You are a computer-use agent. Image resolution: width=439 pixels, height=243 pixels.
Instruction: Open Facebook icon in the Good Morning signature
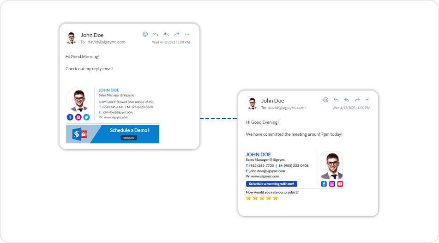click(x=70, y=117)
